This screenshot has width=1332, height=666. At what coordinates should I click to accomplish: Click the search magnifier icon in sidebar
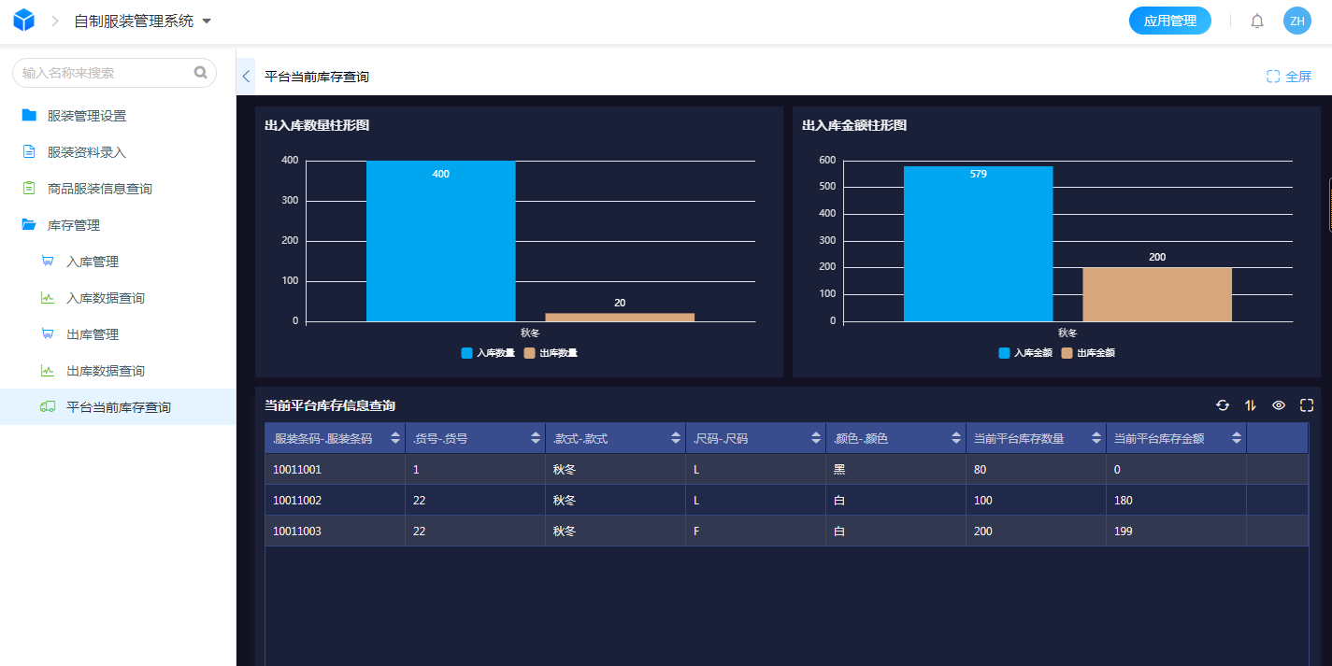tap(200, 72)
